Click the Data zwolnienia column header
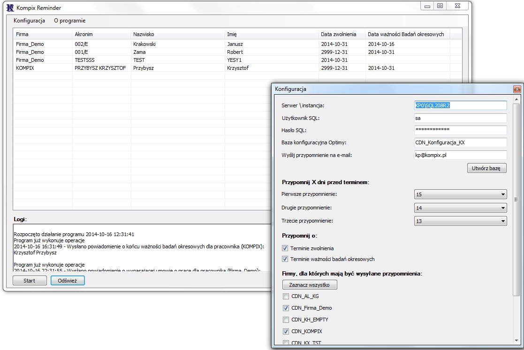The height and width of the screenshot is (350, 524). (342, 34)
